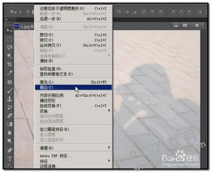Select the Crop tool

[x=10, y=64]
